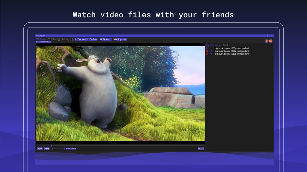
Task: Open the Files tab
Action: click(x=52, y=39)
